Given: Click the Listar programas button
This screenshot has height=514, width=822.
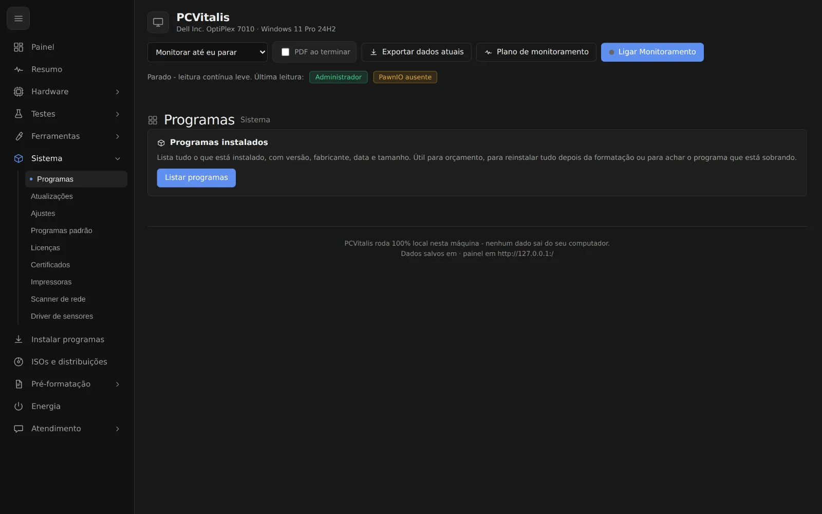Looking at the screenshot, I should coord(196,178).
